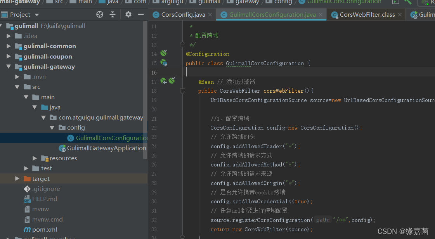Click the first gutter icon on line 17
Image resolution: width=435 pixels, height=239 pixels.
tap(164, 81)
